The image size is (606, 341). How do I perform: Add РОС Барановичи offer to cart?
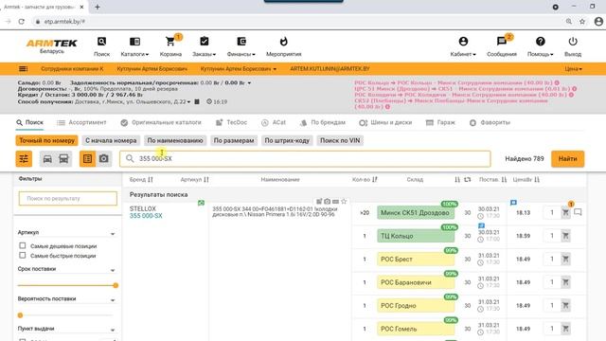point(565,282)
